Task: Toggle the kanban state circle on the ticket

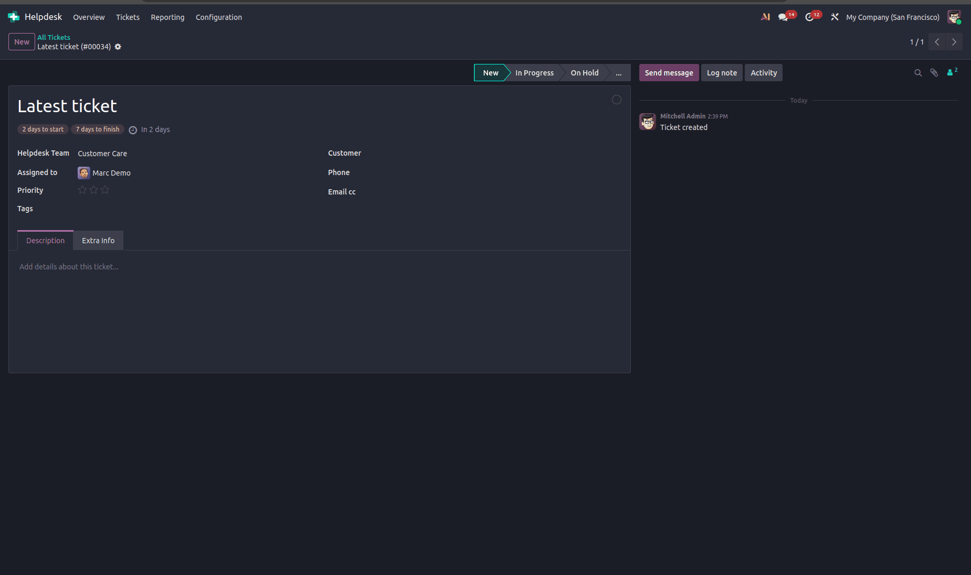Action: pos(617,100)
